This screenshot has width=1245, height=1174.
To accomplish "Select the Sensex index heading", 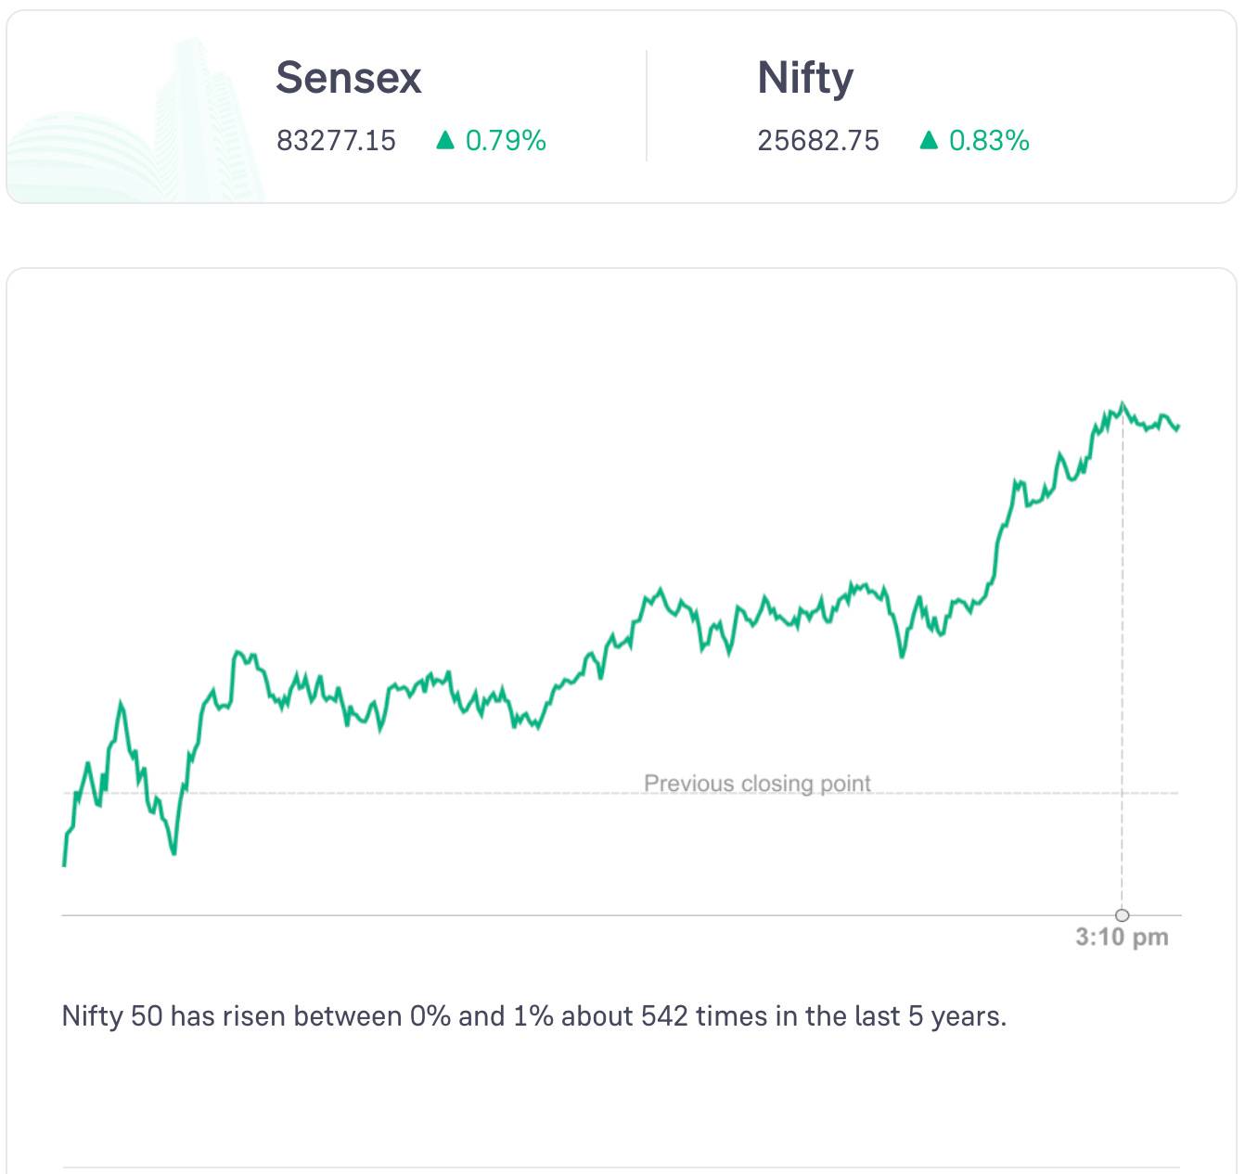I will [349, 78].
